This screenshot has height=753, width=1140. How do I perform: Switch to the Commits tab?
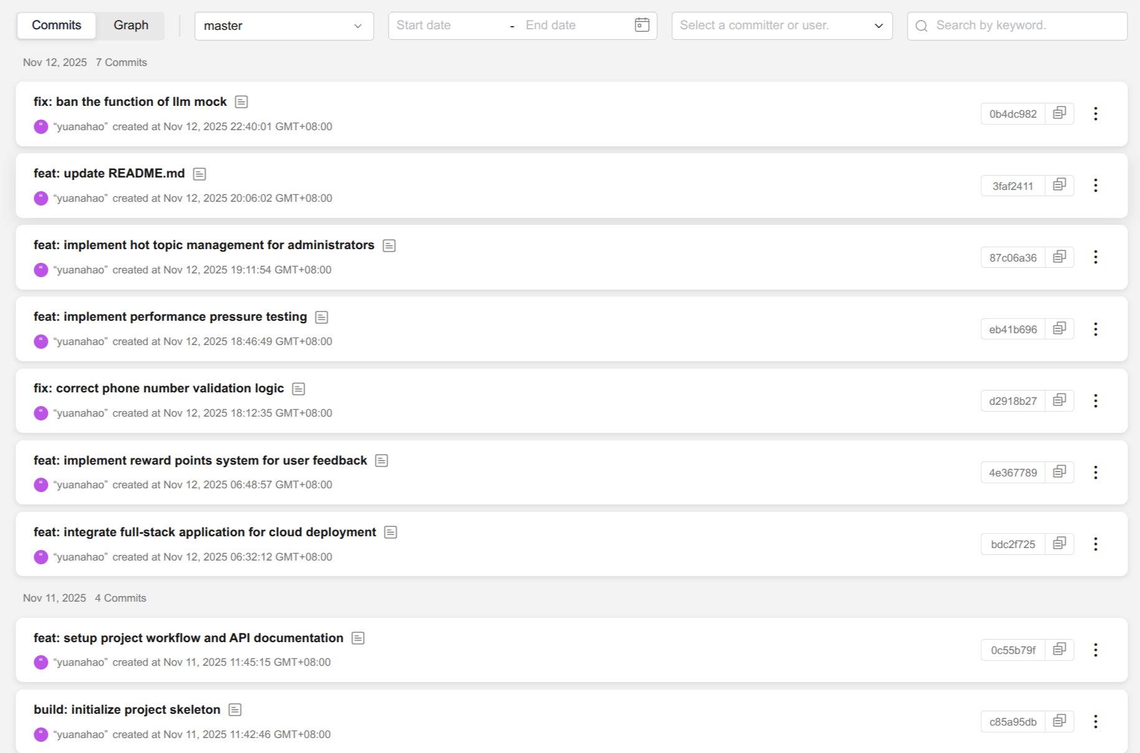click(57, 26)
